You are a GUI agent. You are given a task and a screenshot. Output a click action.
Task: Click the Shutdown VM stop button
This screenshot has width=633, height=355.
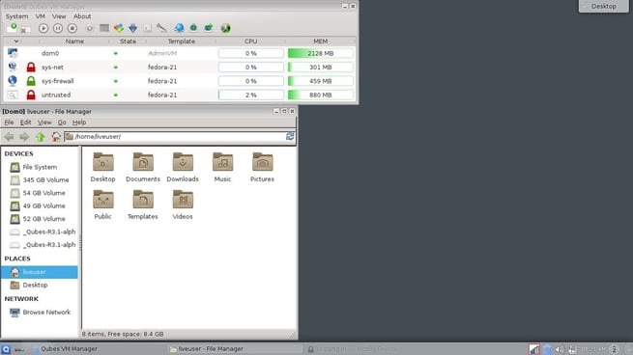(x=72, y=28)
